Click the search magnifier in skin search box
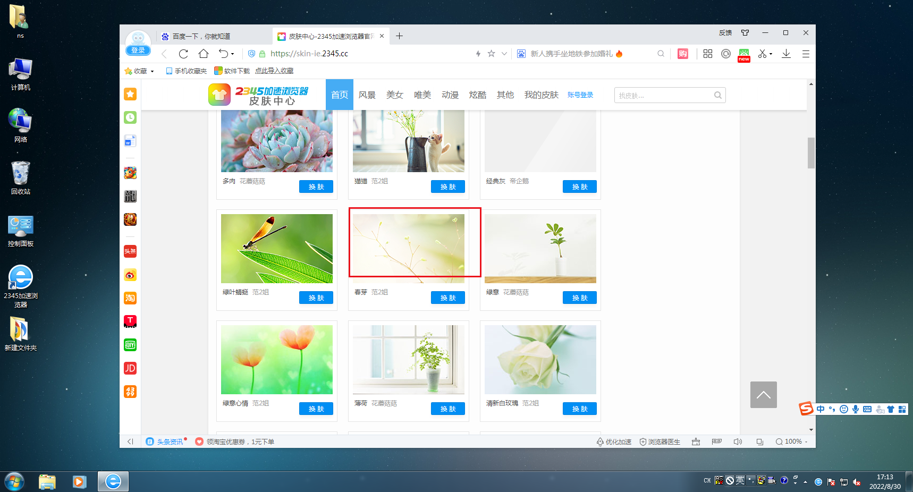The width and height of the screenshot is (913, 492). click(x=717, y=95)
